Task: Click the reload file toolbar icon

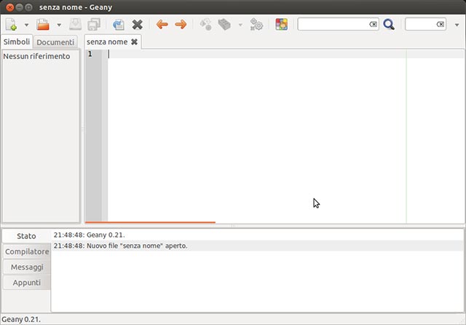Action: click(x=119, y=25)
